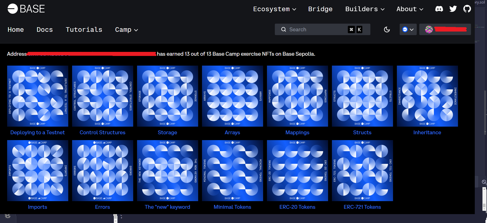Click The New Keyword NFT image
Viewport: 487px width, 223px height.
[168, 171]
